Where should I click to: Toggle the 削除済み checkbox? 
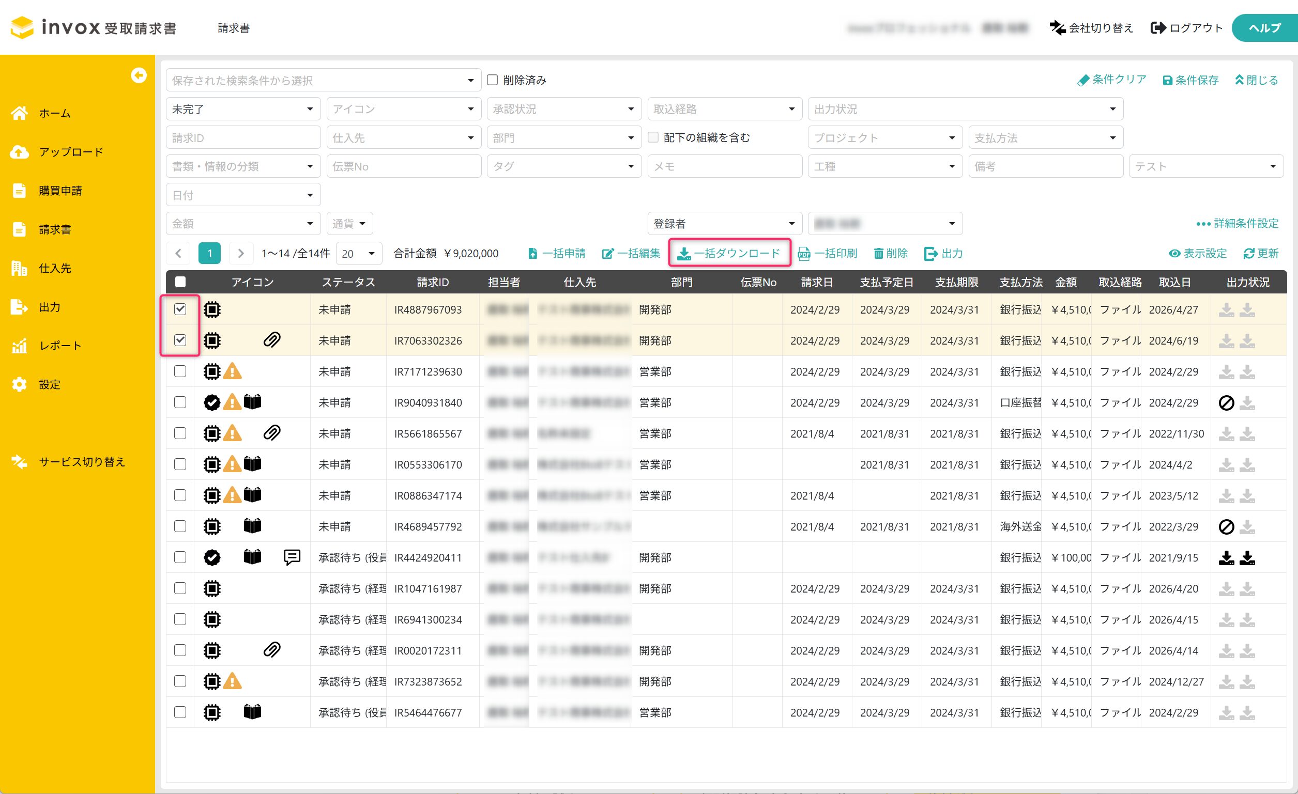(x=493, y=80)
